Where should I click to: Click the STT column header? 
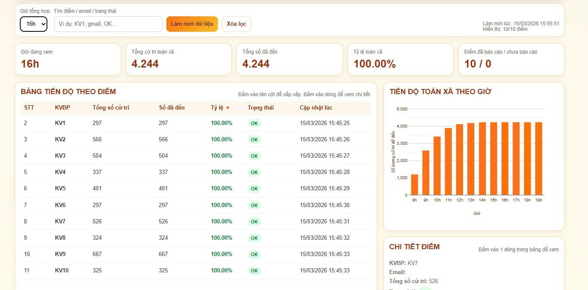coord(29,108)
